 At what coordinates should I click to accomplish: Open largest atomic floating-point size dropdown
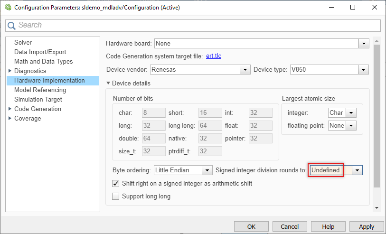pos(350,126)
